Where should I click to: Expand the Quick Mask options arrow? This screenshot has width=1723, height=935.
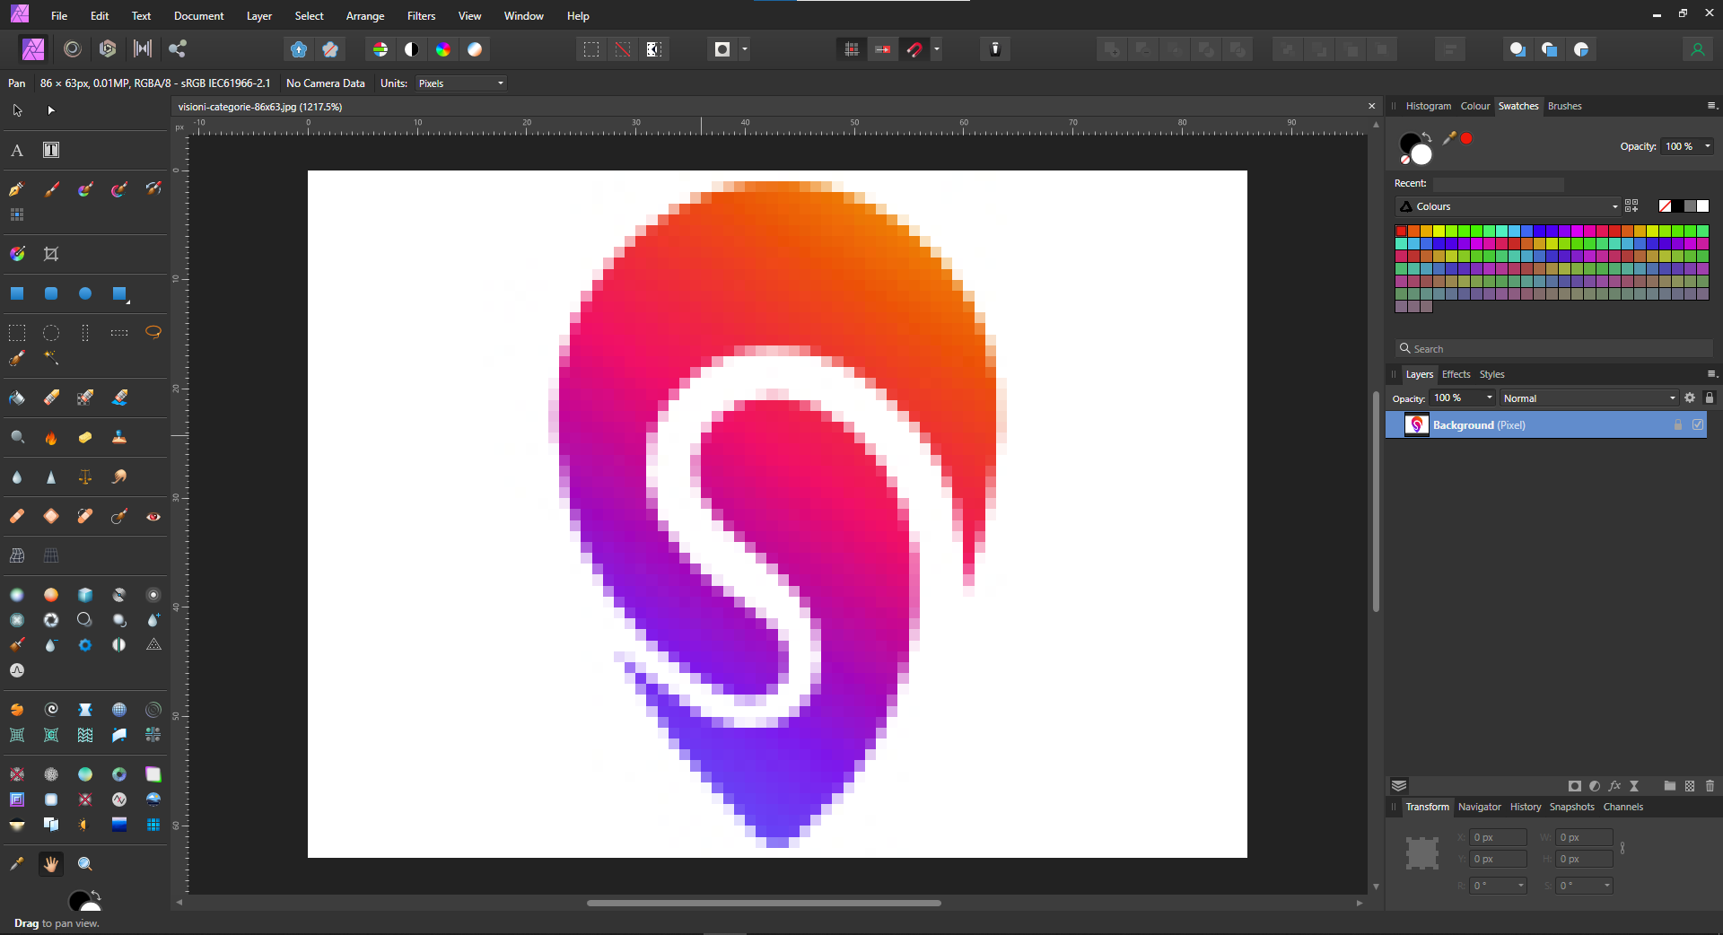pos(745,49)
